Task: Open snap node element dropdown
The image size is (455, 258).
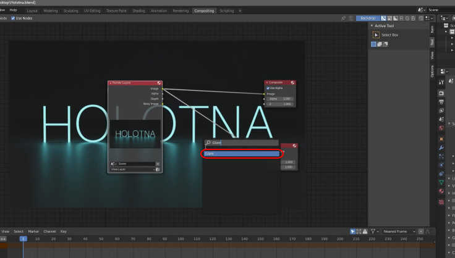Action: tap(429, 18)
